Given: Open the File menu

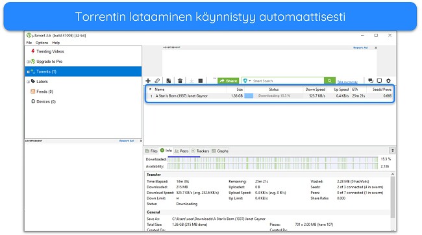Looking at the screenshot, I should click(29, 43).
